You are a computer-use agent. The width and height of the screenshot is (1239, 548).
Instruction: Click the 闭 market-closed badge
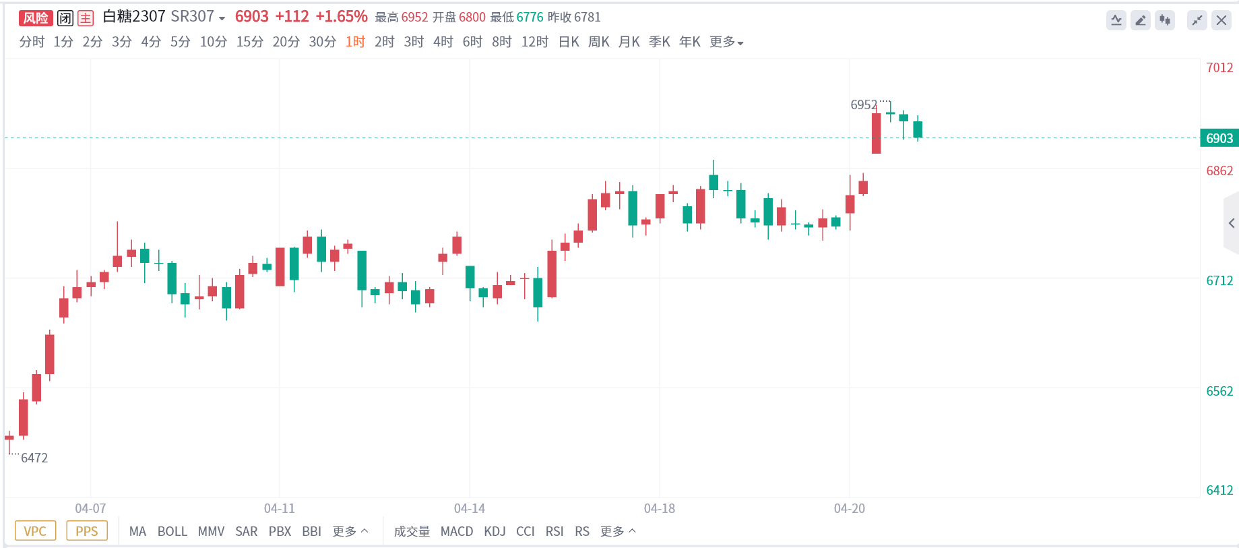coord(65,18)
